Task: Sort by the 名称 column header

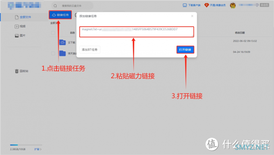Action: click(x=73, y=33)
